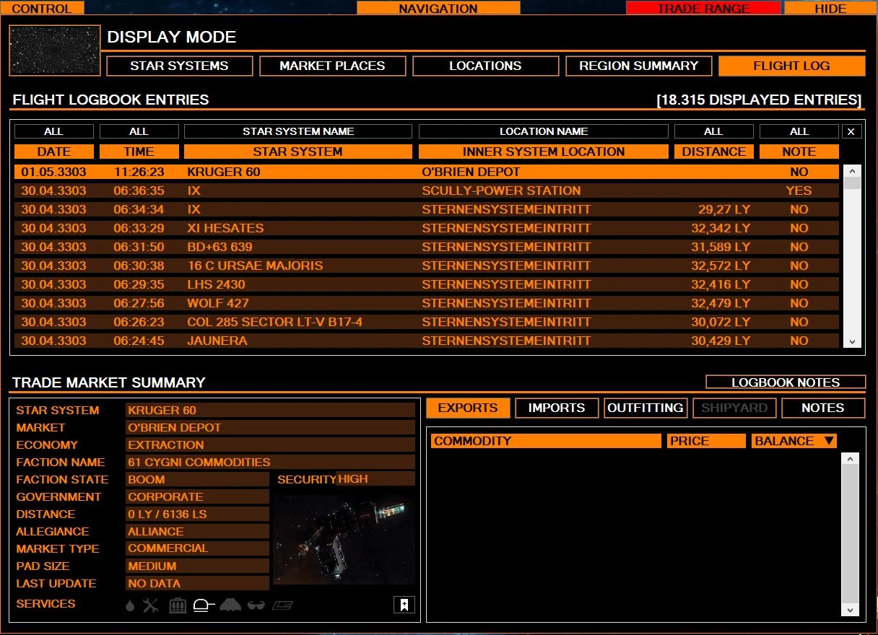Click the last service icon next to the sunglasses

(x=282, y=606)
